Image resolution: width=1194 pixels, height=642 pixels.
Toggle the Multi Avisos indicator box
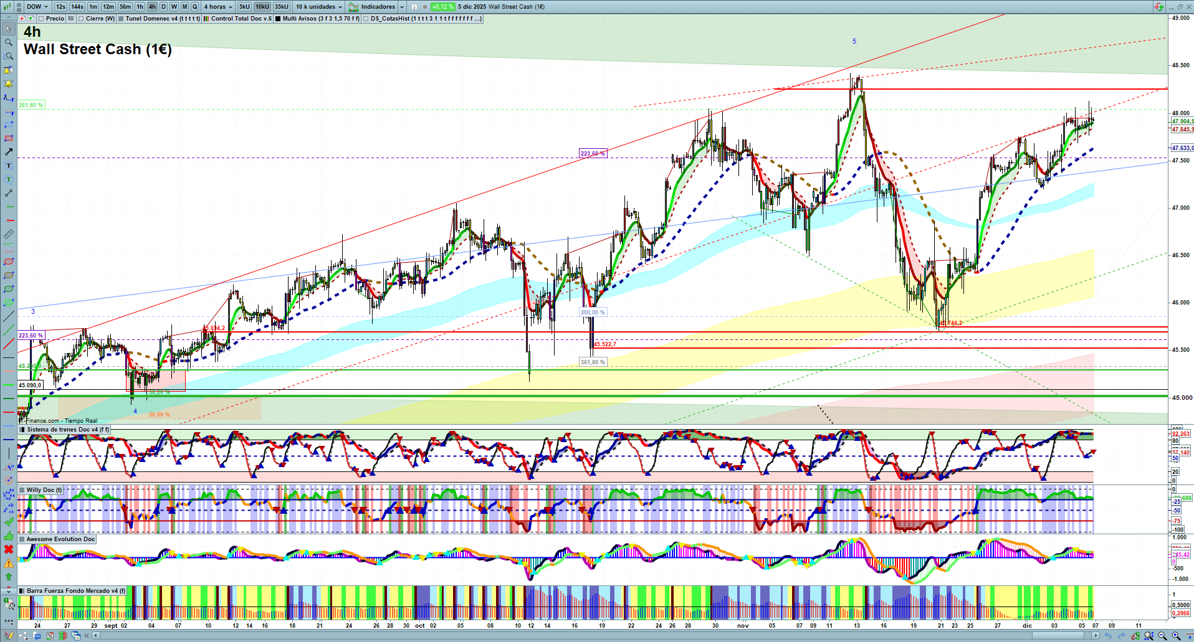(x=278, y=19)
